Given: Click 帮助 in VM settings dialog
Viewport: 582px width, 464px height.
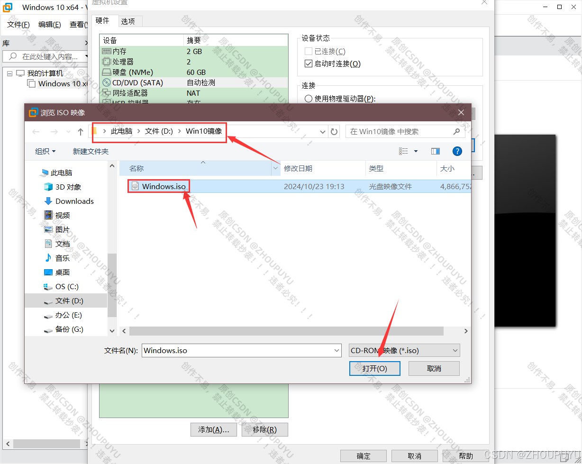Looking at the screenshot, I should 465,456.
